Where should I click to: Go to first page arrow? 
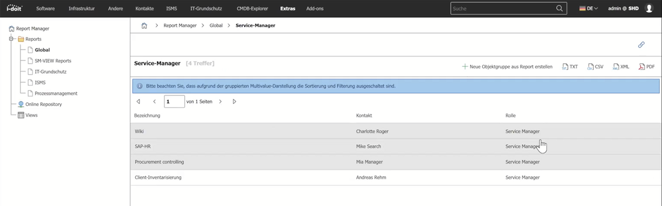[138, 102]
